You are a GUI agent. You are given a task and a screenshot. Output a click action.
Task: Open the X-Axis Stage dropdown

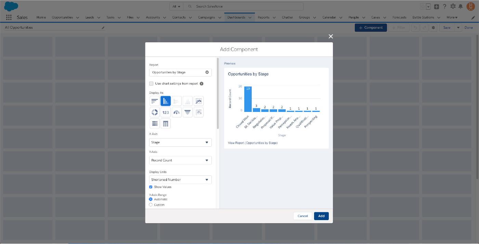180,142
